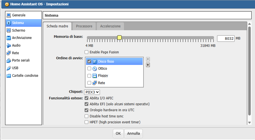This screenshot has height=140, width=255.
Task: Click the Schermo display icon
Action: click(x=8, y=30)
